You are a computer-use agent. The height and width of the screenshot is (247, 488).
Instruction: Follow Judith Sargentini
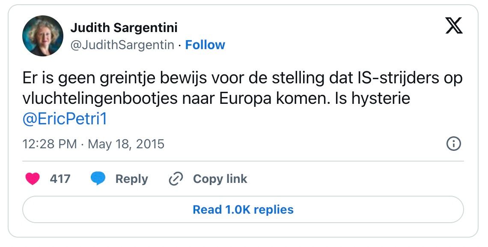tap(205, 45)
